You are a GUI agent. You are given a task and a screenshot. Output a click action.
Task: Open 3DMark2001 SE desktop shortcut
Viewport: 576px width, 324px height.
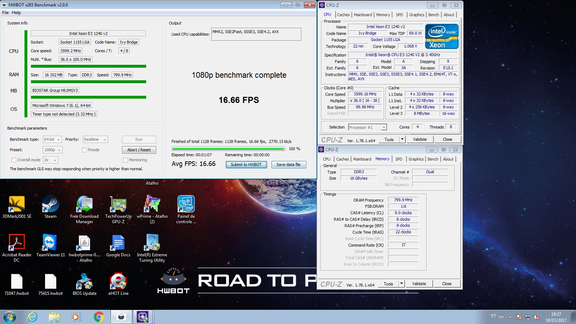(17, 207)
